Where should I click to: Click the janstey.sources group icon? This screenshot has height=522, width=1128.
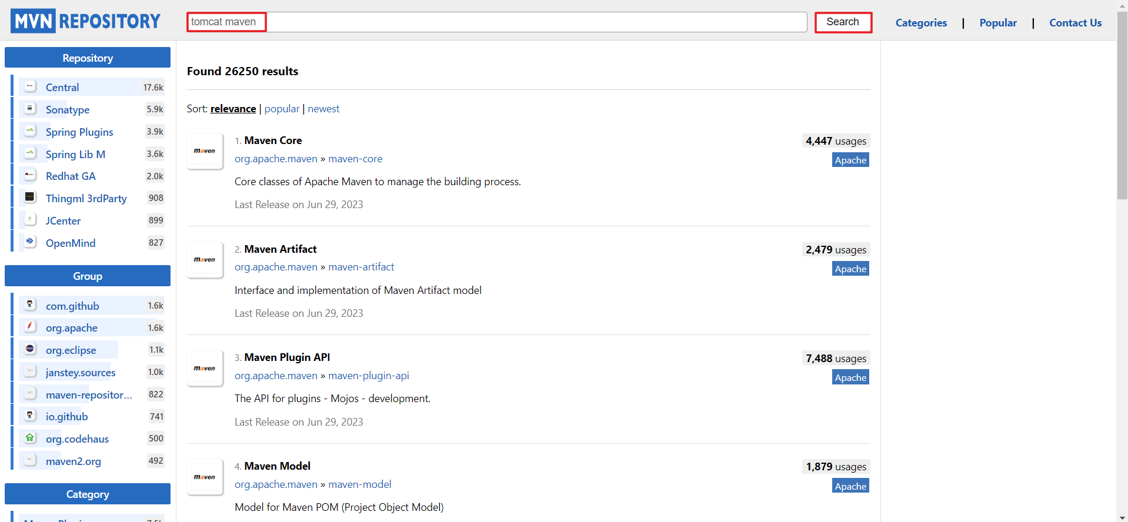(30, 372)
